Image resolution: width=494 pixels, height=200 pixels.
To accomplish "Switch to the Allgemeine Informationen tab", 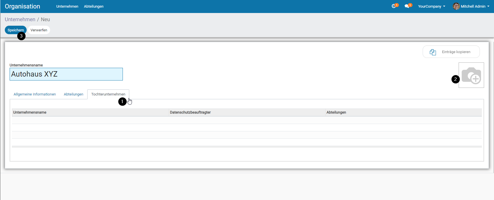I will coord(35,94).
